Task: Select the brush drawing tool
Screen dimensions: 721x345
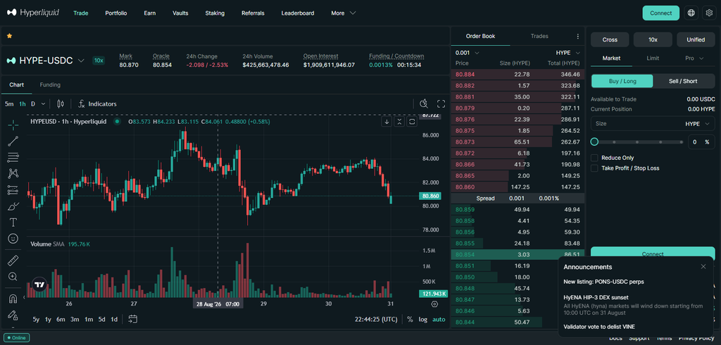Action: click(13, 206)
